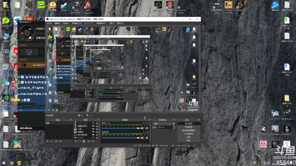Open the 滤镜 filters button above the docks

90,115
